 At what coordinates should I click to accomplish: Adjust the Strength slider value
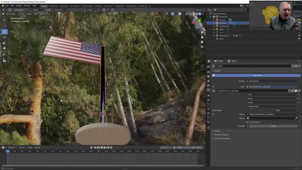(x=273, y=126)
